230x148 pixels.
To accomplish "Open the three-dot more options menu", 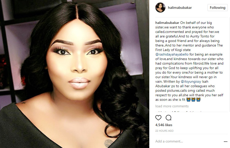I will [225, 141].
